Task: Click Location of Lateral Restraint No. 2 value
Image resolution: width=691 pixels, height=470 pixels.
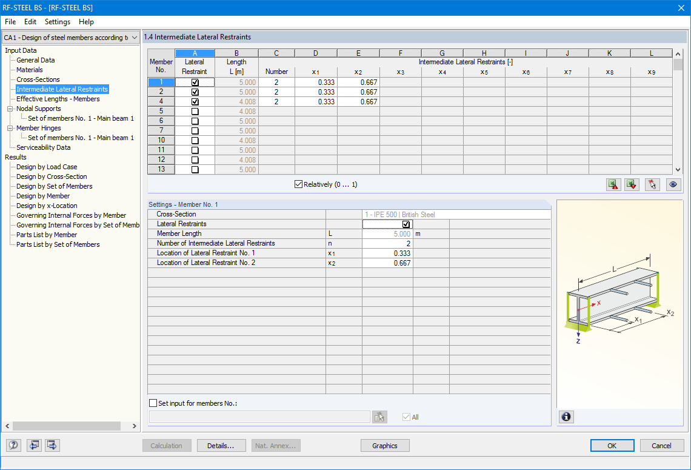Action: pyautogui.click(x=387, y=263)
